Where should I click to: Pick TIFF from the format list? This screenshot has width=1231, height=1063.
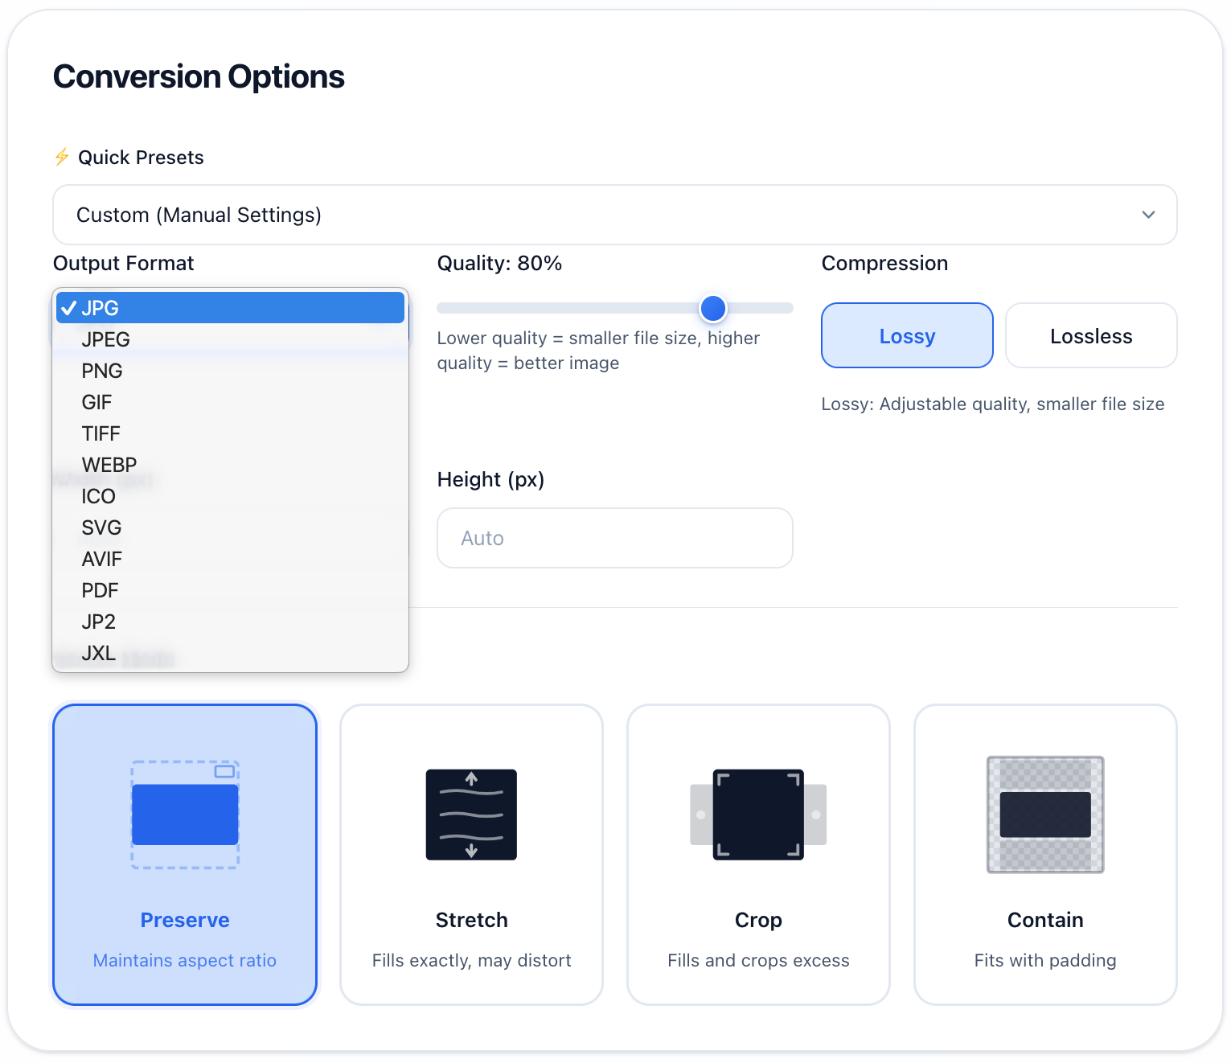click(x=101, y=433)
